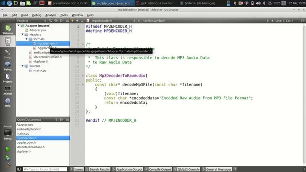Click the locator search field
This screenshot has height=172, width=306.
[x=45, y=169]
